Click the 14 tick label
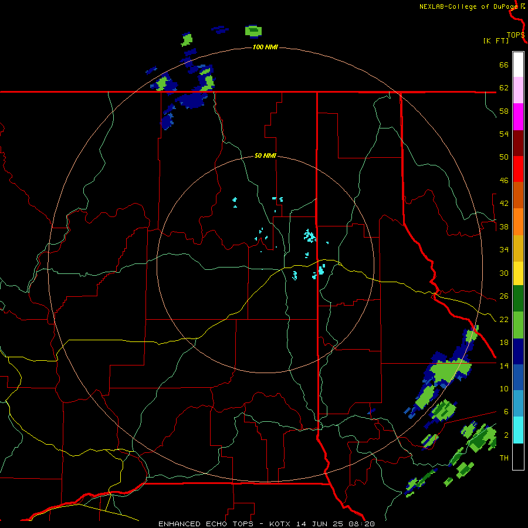Image resolution: width=528 pixels, height=528 pixels. tap(504, 365)
